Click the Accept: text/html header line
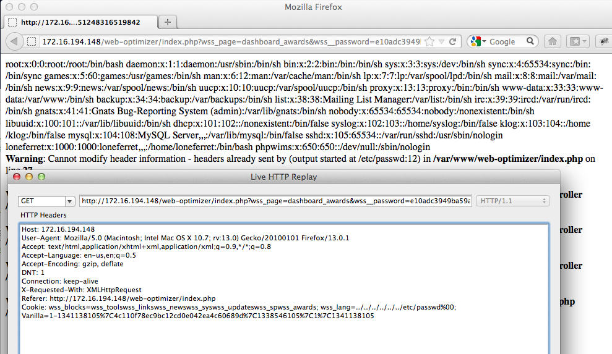 [146, 247]
